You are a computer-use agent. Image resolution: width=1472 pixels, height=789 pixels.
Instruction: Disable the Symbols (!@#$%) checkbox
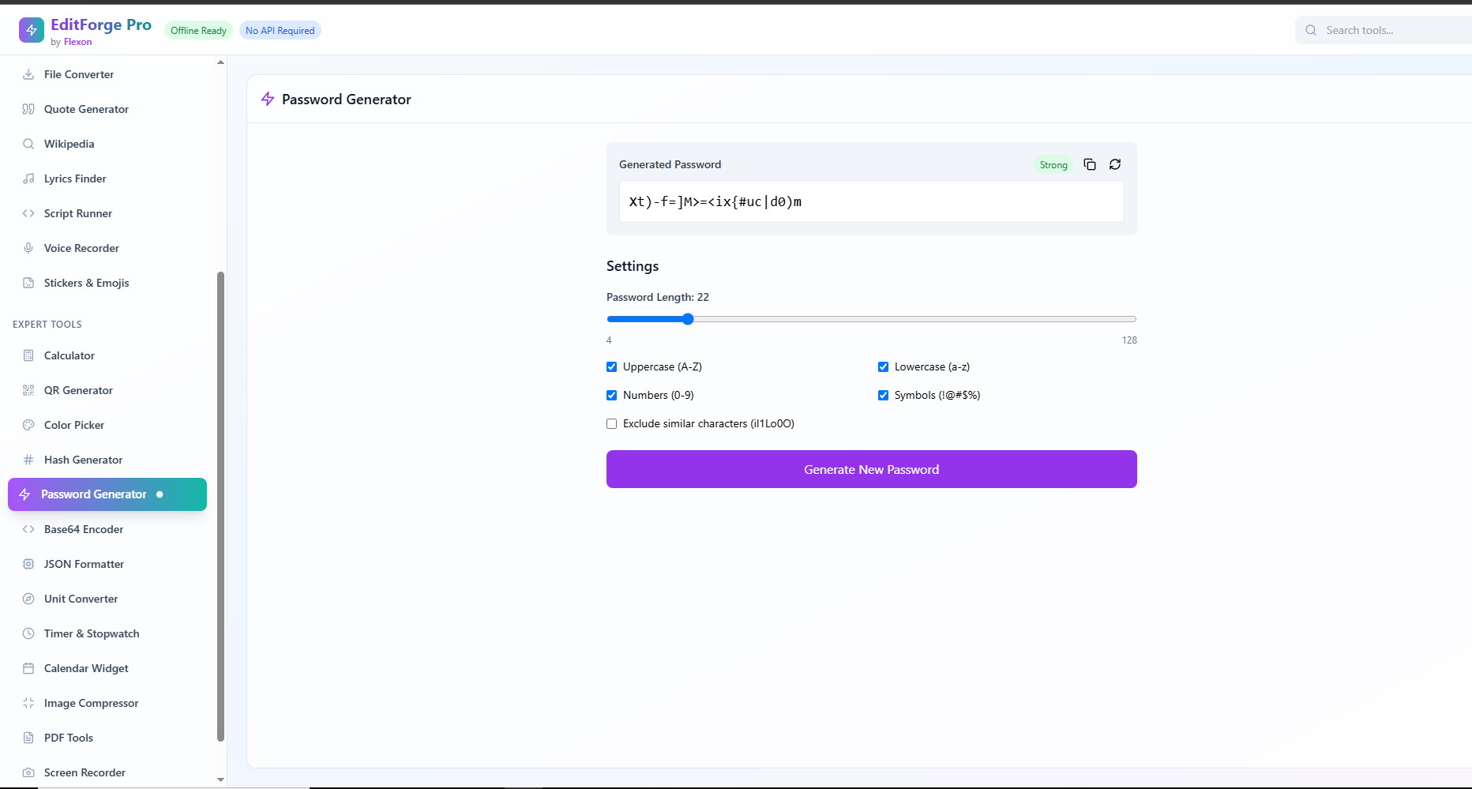coord(883,395)
